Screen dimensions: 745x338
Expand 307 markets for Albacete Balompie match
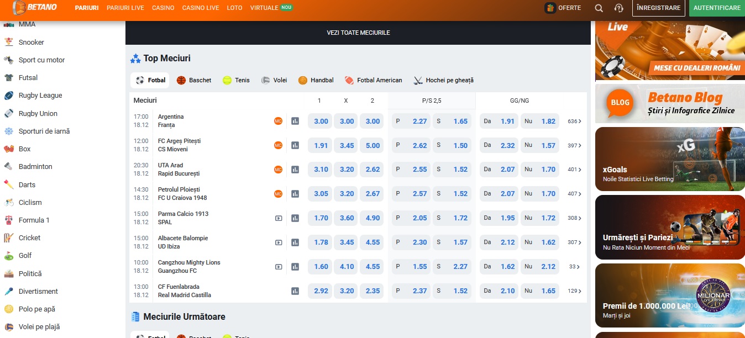pyautogui.click(x=574, y=242)
